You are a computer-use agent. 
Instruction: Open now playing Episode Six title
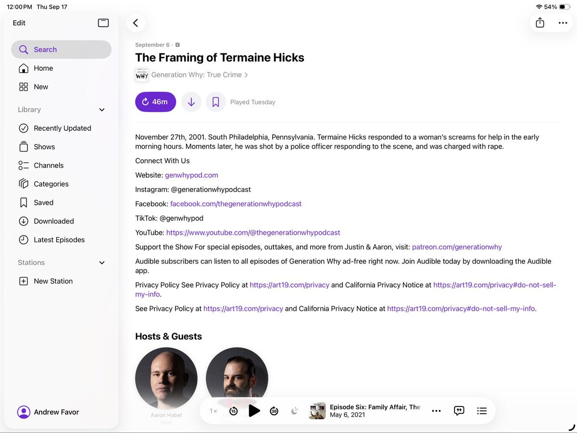coord(375,407)
